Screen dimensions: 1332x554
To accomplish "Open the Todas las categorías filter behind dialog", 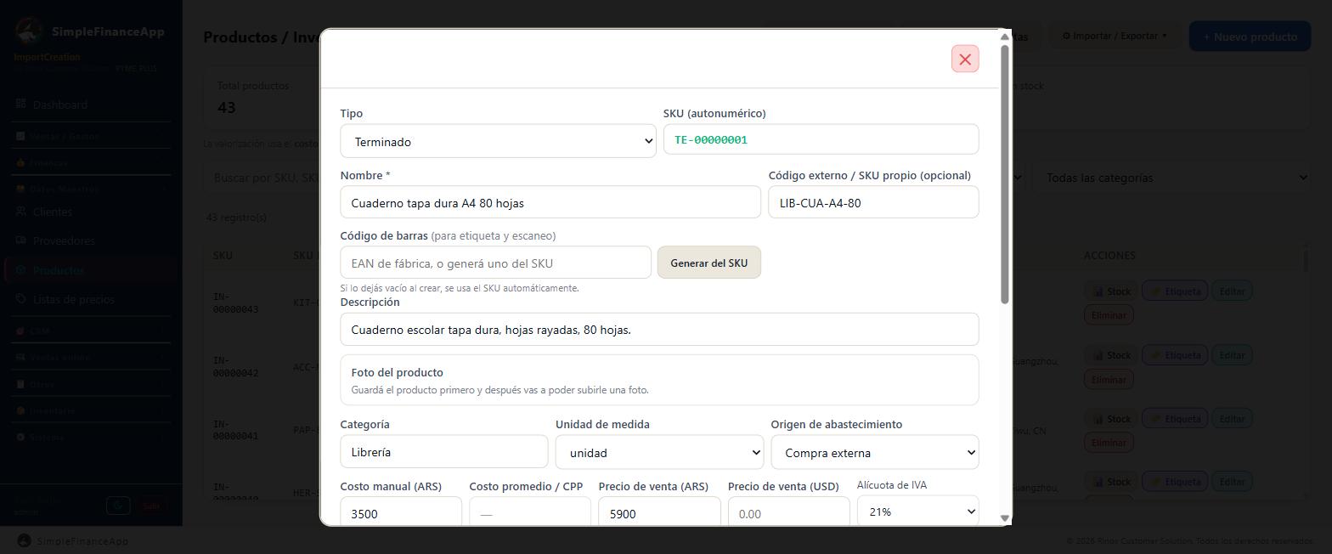I will (x=1171, y=178).
